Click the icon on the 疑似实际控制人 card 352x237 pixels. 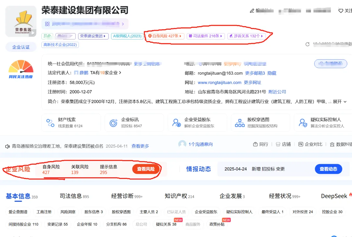(x=303, y=123)
